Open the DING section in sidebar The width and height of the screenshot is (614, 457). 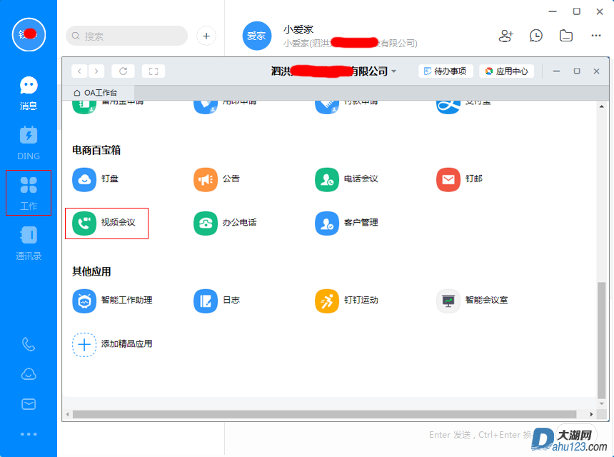(x=29, y=143)
